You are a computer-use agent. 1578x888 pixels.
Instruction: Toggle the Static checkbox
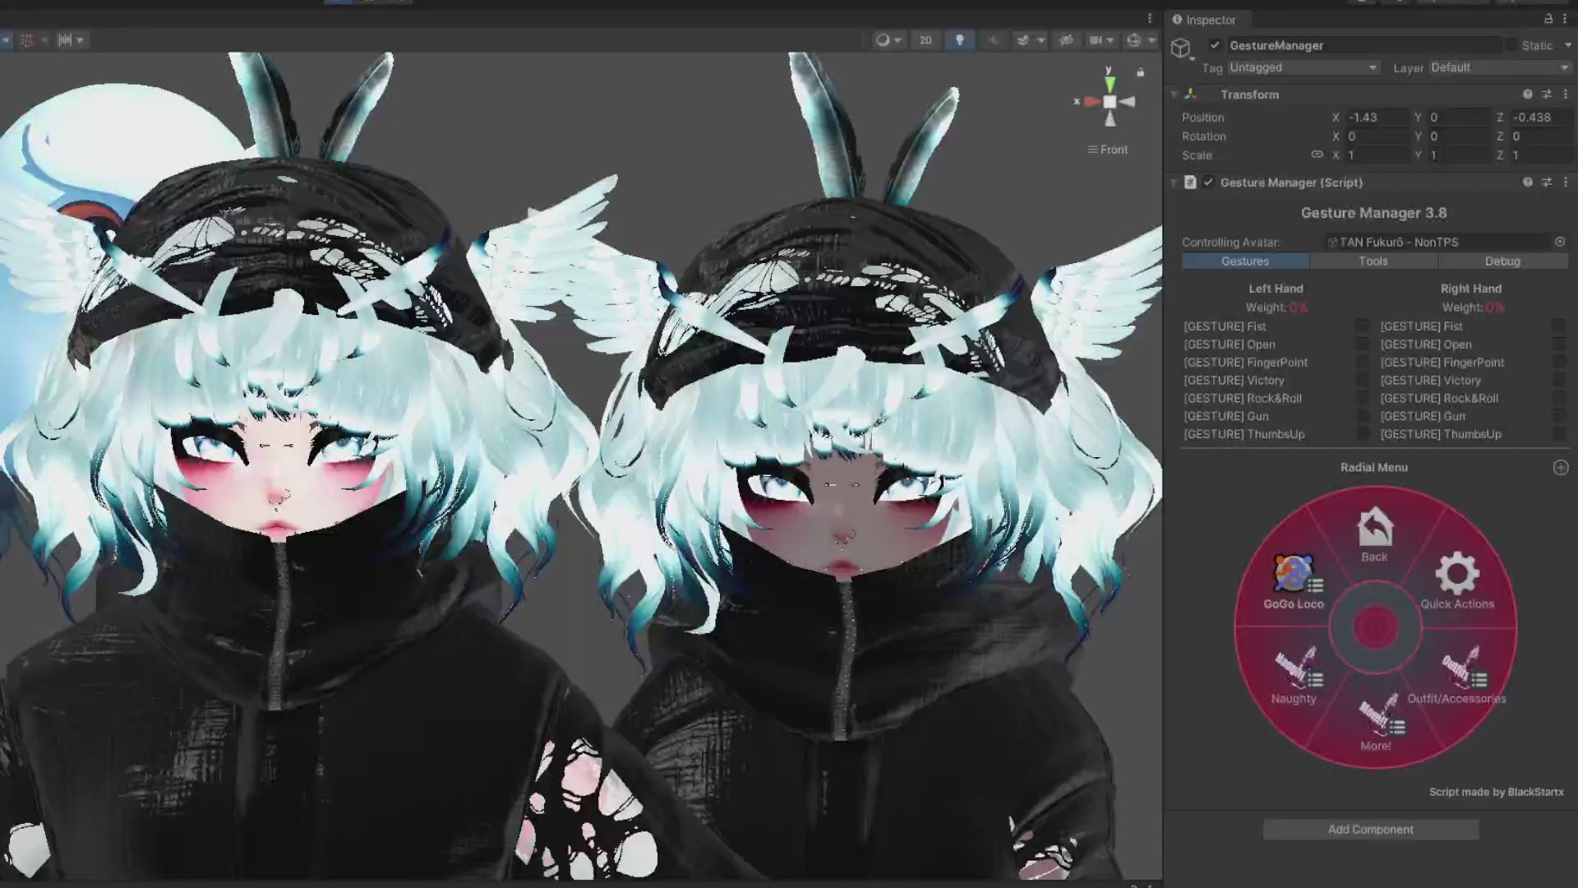click(1511, 45)
